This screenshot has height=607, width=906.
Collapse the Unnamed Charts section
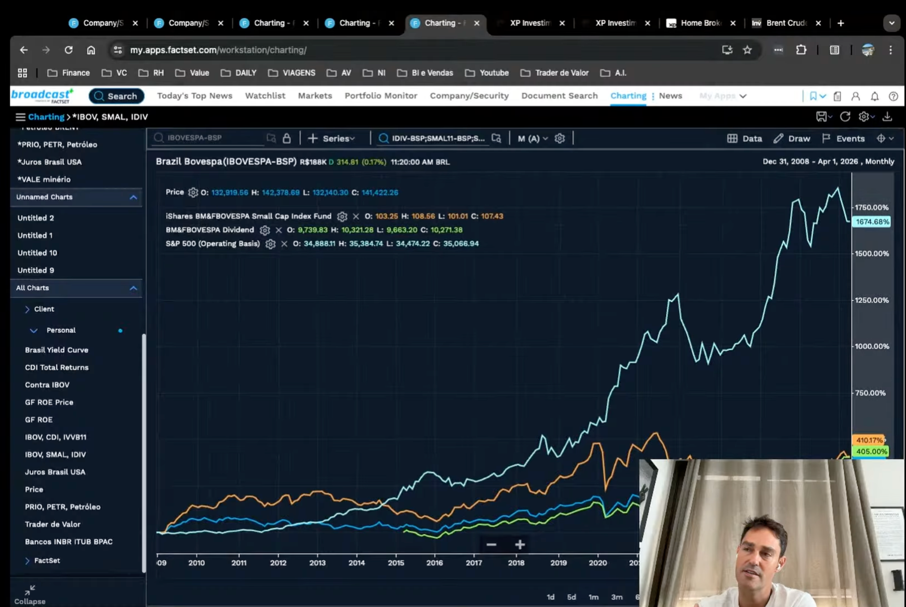tap(133, 198)
